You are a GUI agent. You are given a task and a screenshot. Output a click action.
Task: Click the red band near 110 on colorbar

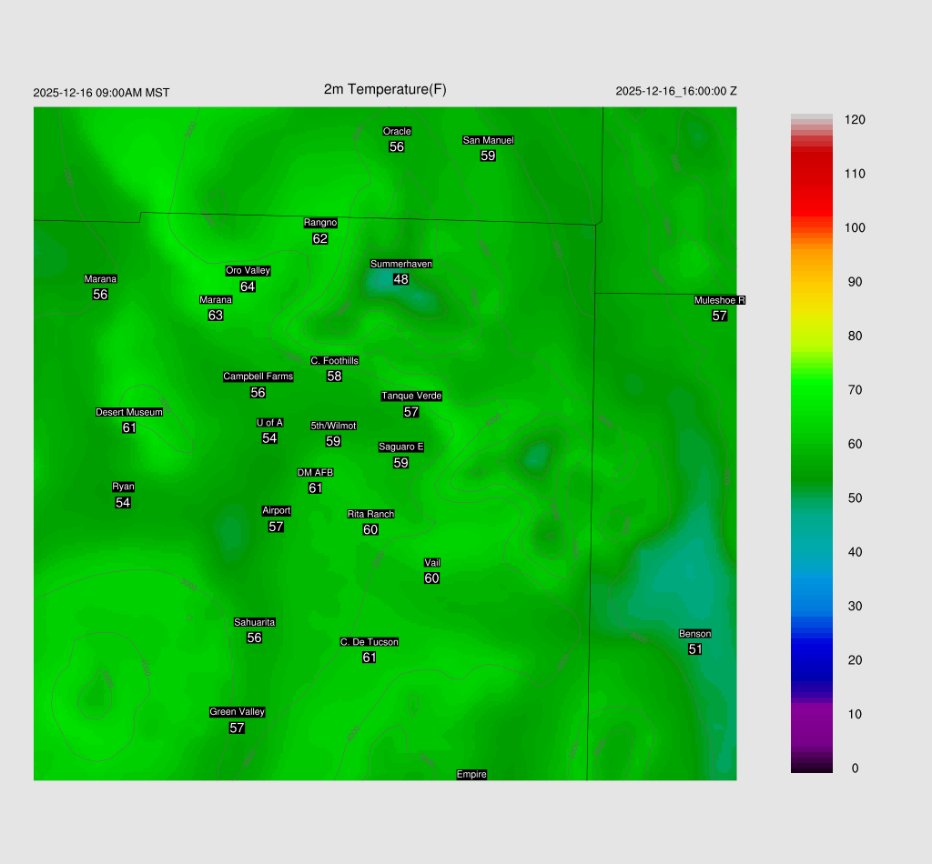812,173
